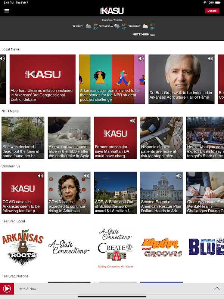224x299 pixels.
Task: Open Hispanic dialysis patients story
Action: click(x=161, y=138)
